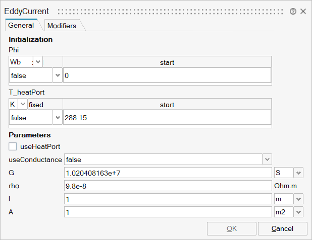This screenshot has width=312, height=240.
Task: Click the rho value field
Action: (168, 186)
